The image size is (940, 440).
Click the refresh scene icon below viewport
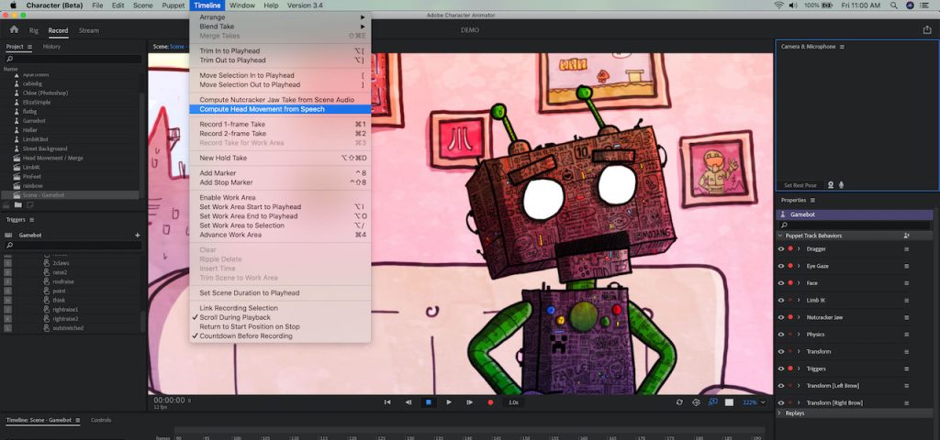coord(679,402)
